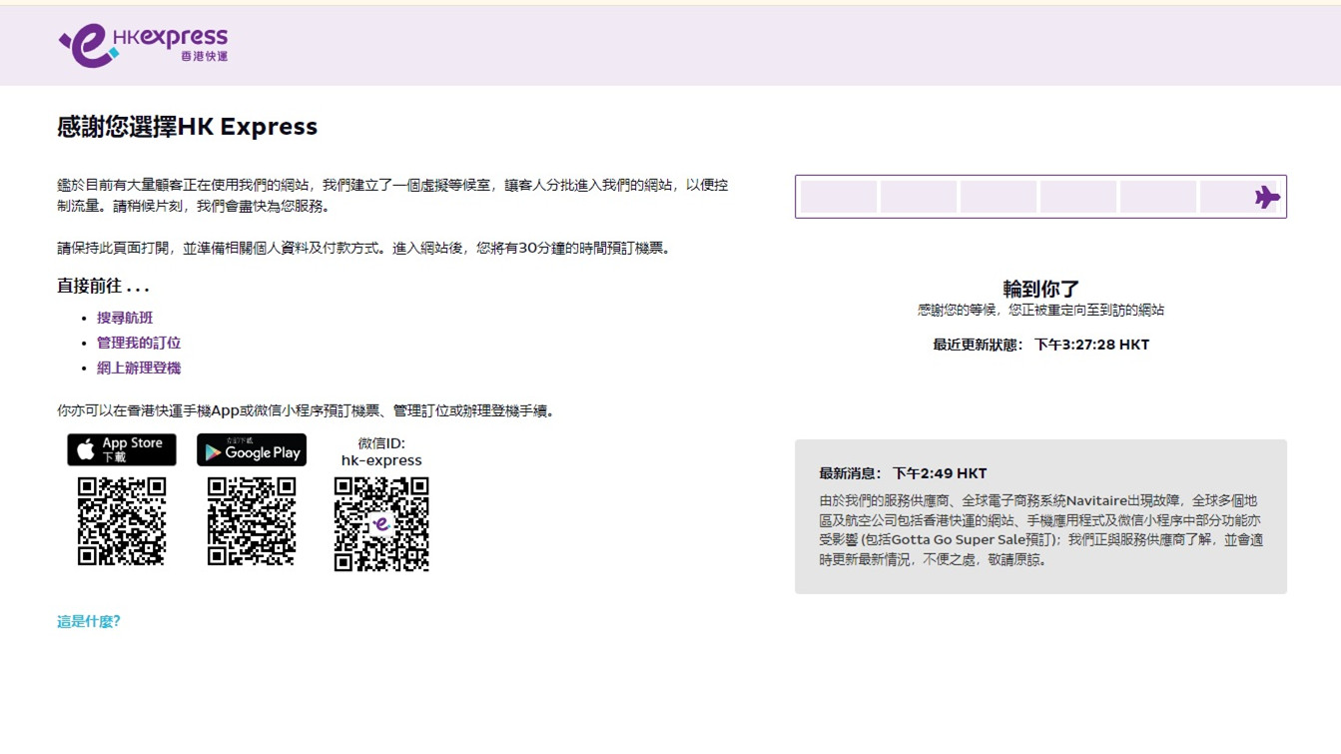
Task: Click the Google Play triangle logo
Action: 213,452
